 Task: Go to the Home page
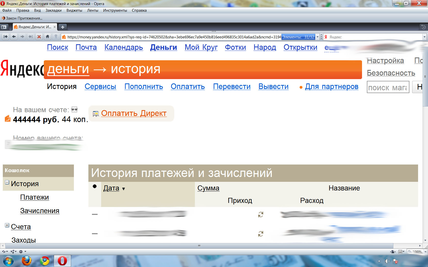(x=47, y=37)
